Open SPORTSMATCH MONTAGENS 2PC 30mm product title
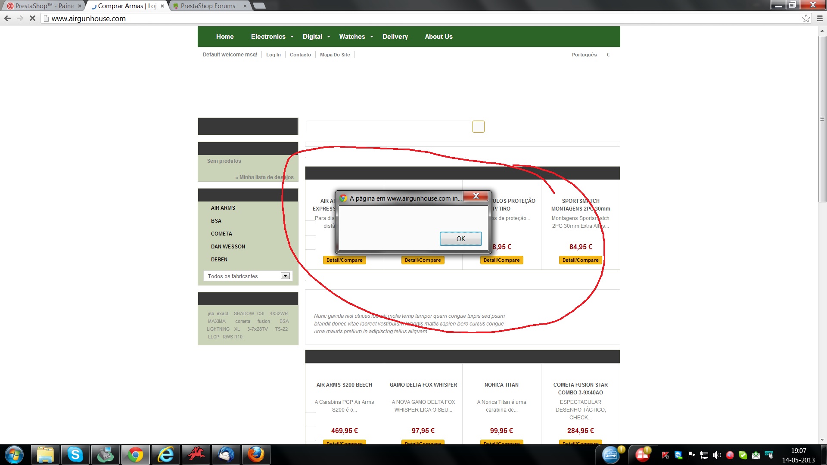Screen dimensions: 827x465 point(581,205)
